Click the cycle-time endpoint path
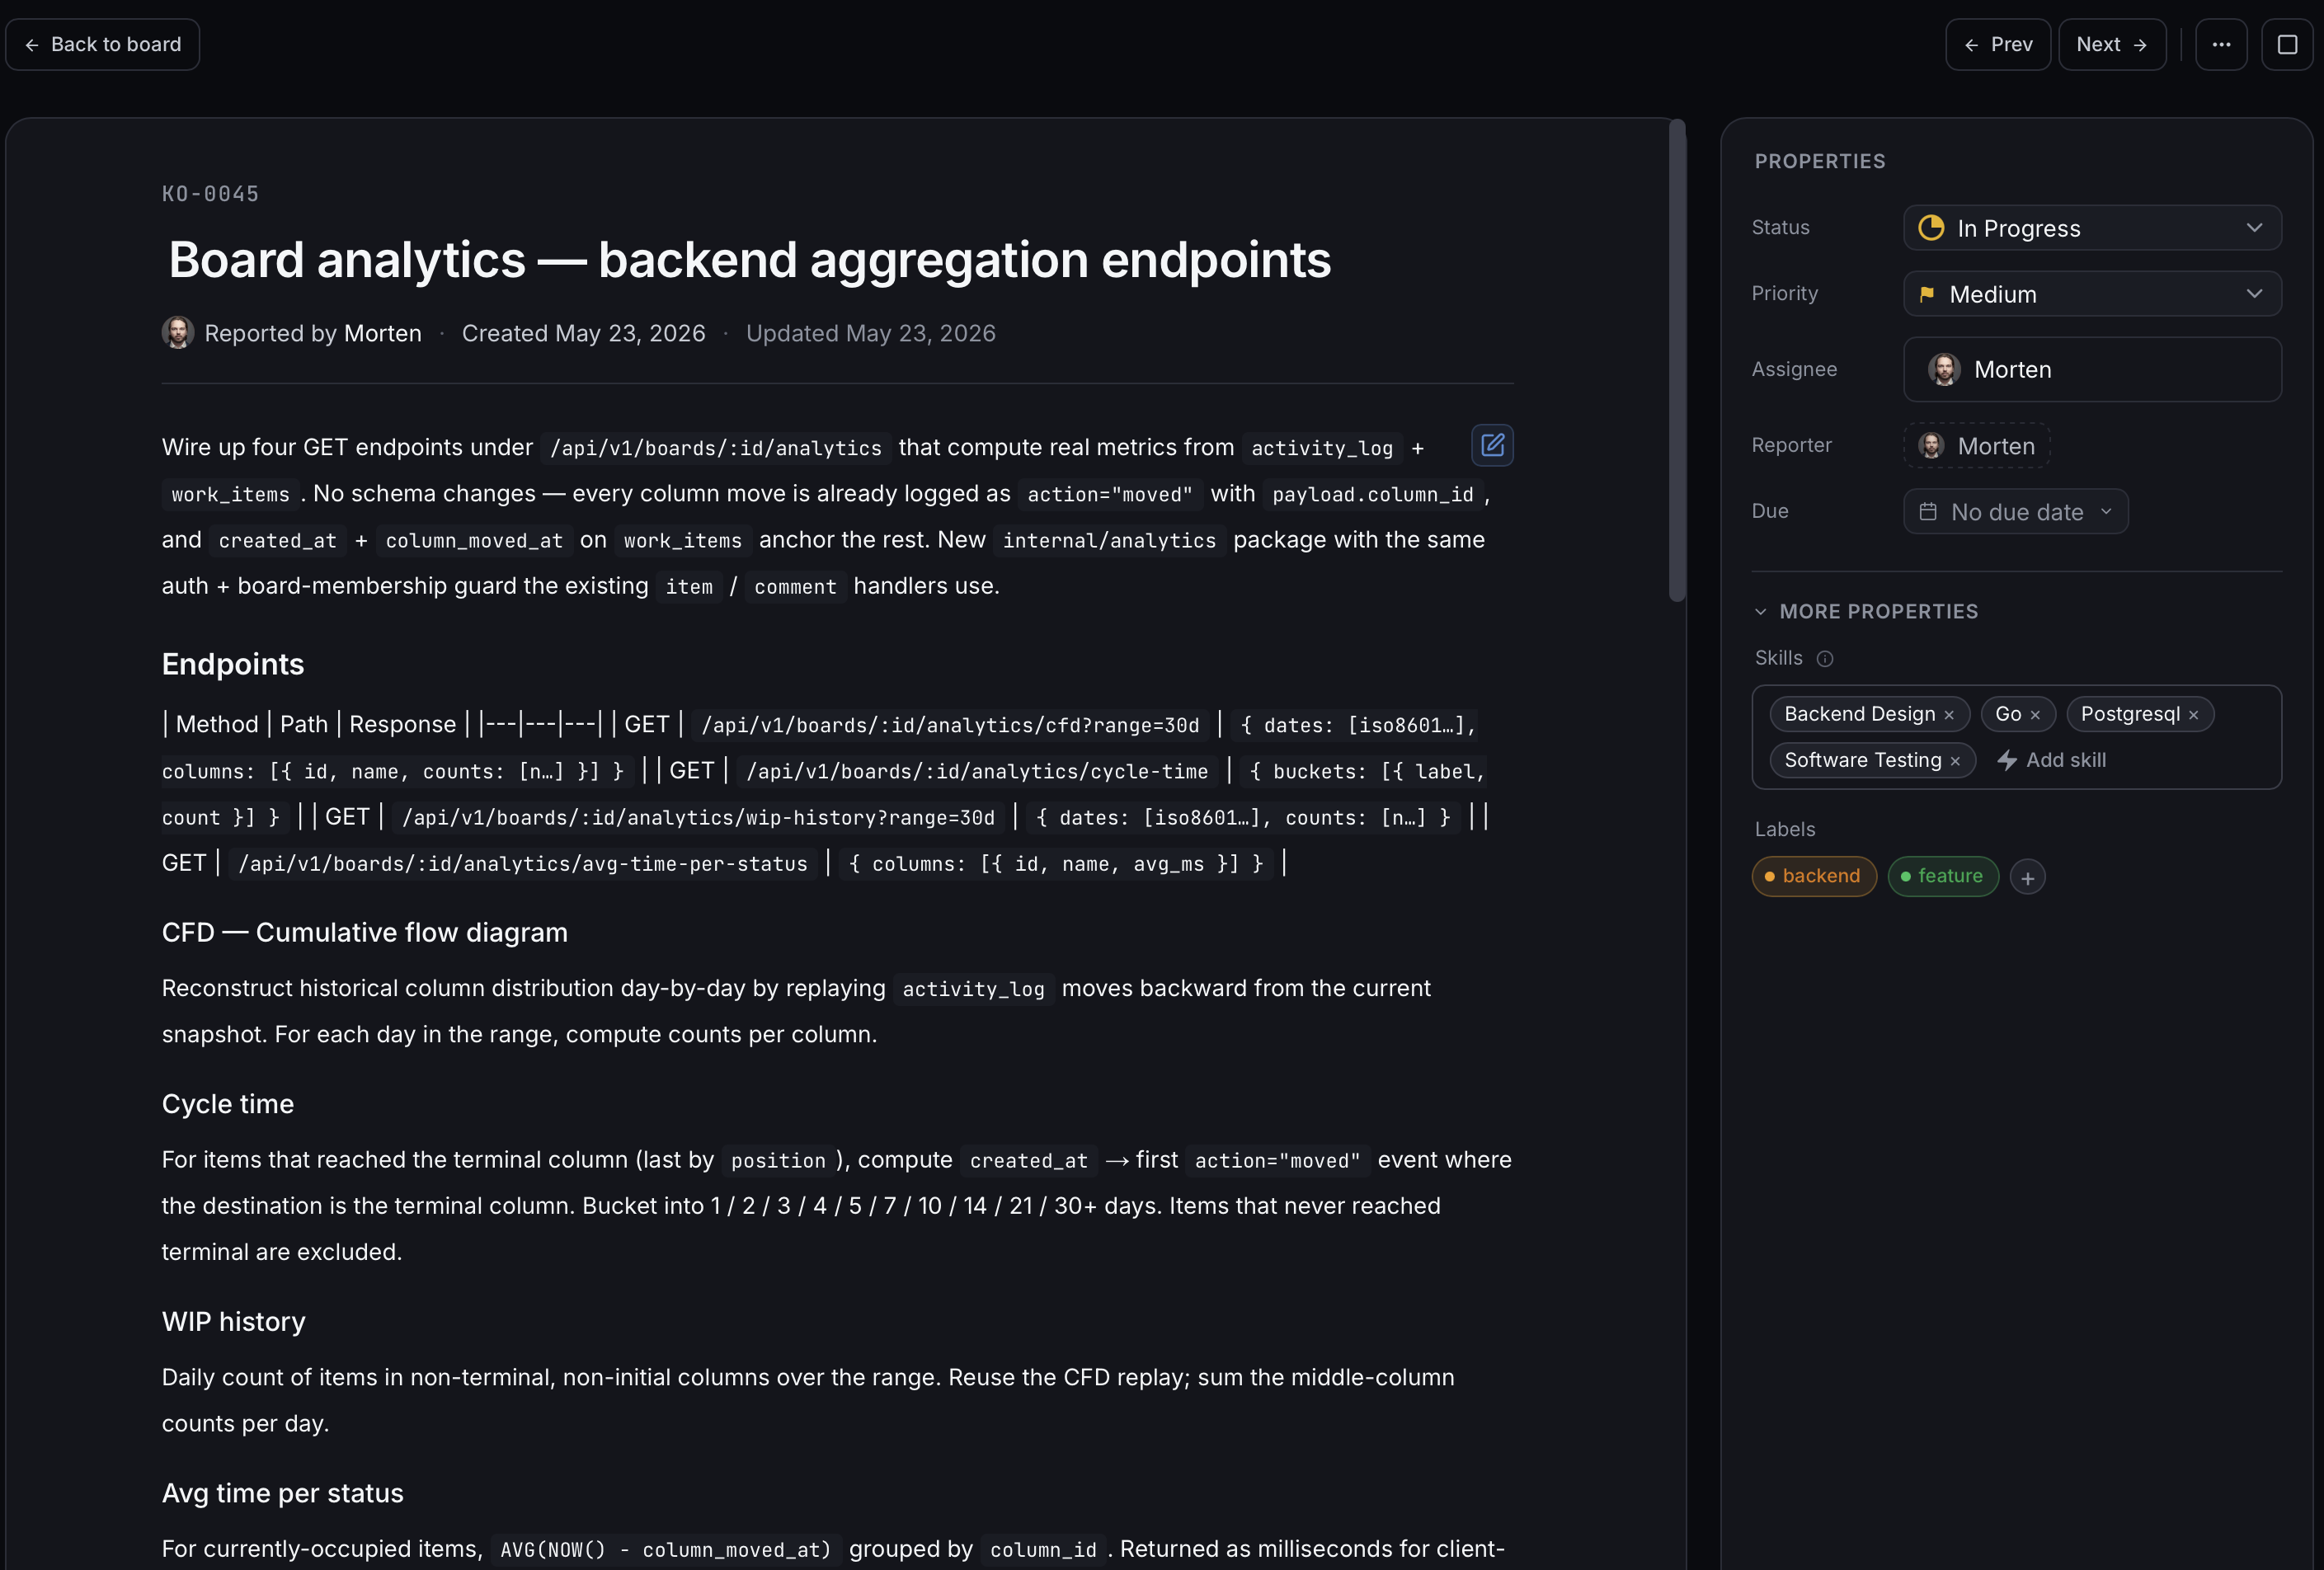 [x=977, y=772]
